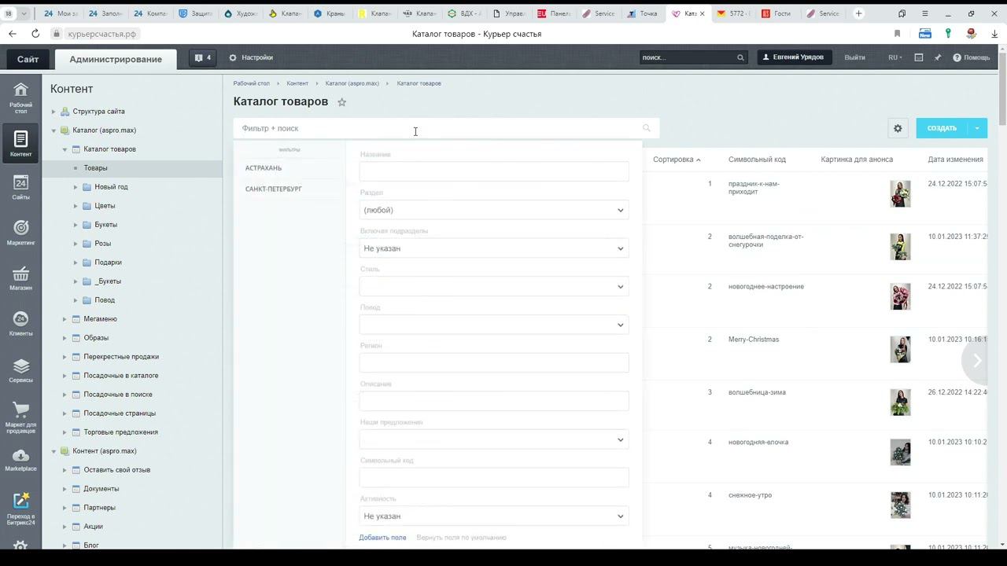Click the panel layout icon in header
The image size is (1007, 566).
coord(918,57)
